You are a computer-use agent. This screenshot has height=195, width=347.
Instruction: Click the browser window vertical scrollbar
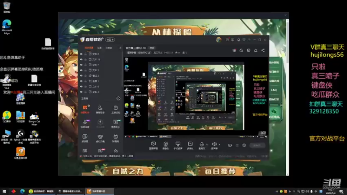click(287, 97)
